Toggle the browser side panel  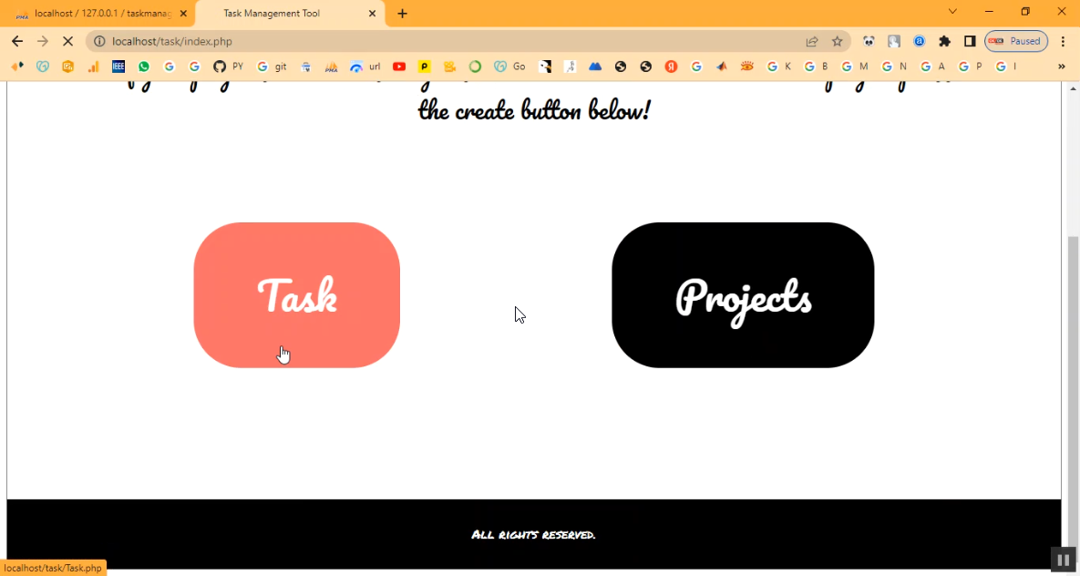coord(970,41)
